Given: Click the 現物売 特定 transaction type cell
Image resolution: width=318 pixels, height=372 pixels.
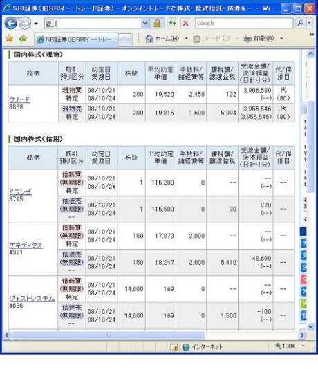Looking at the screenshot, I should point(72,113).
